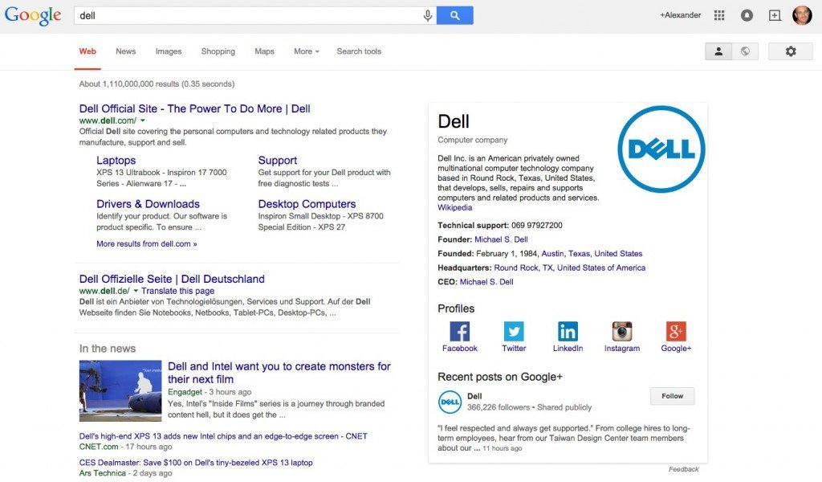
Task: Expand the More search menu
Action: coord(306,51)
